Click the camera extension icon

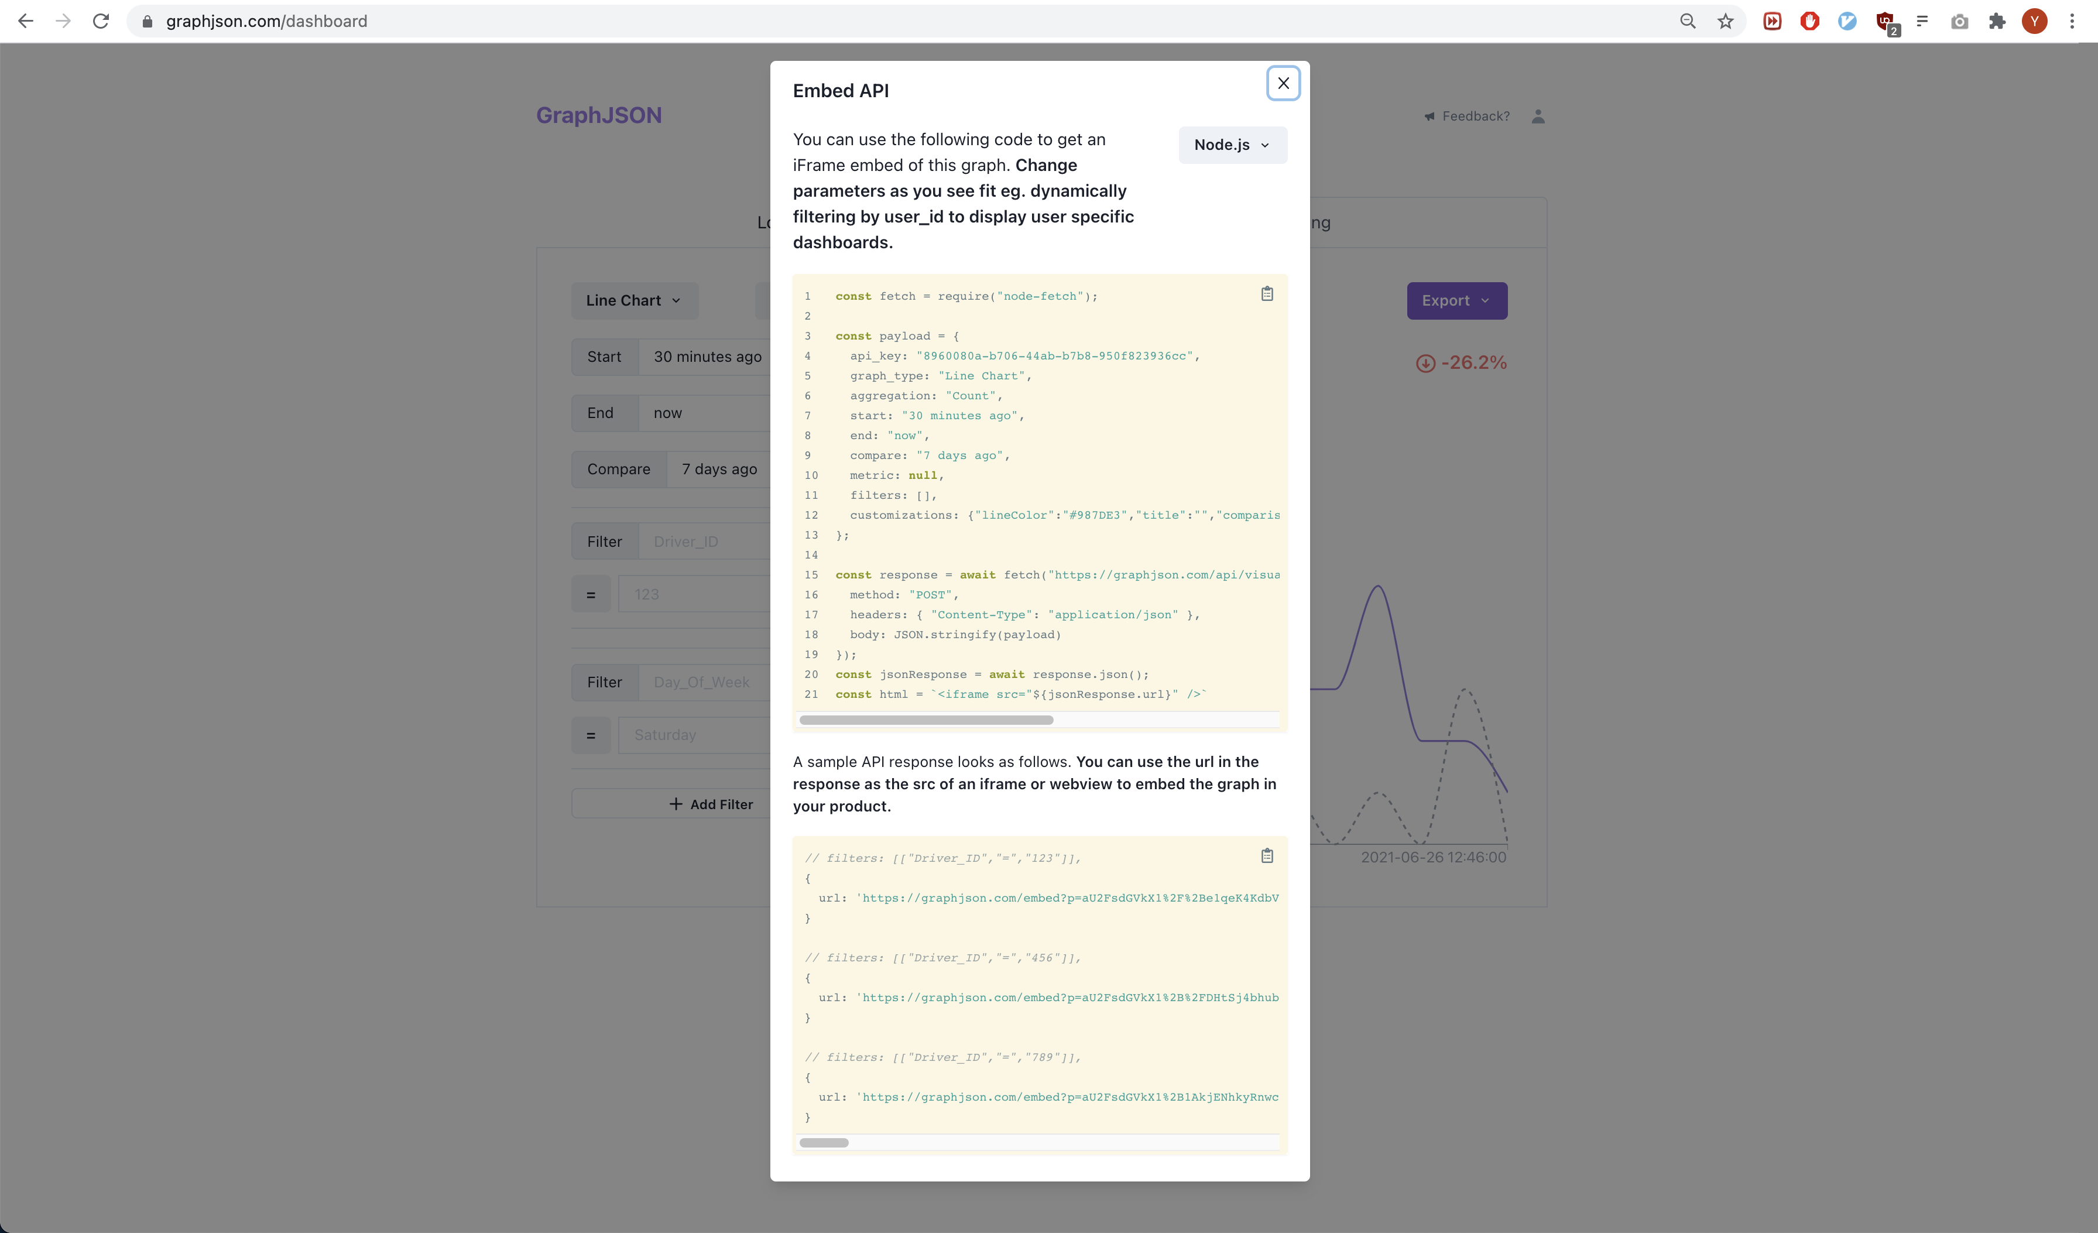tap(1960, 22)
